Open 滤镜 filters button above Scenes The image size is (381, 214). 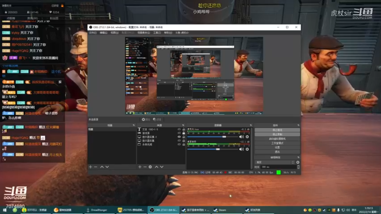(157, 119)
